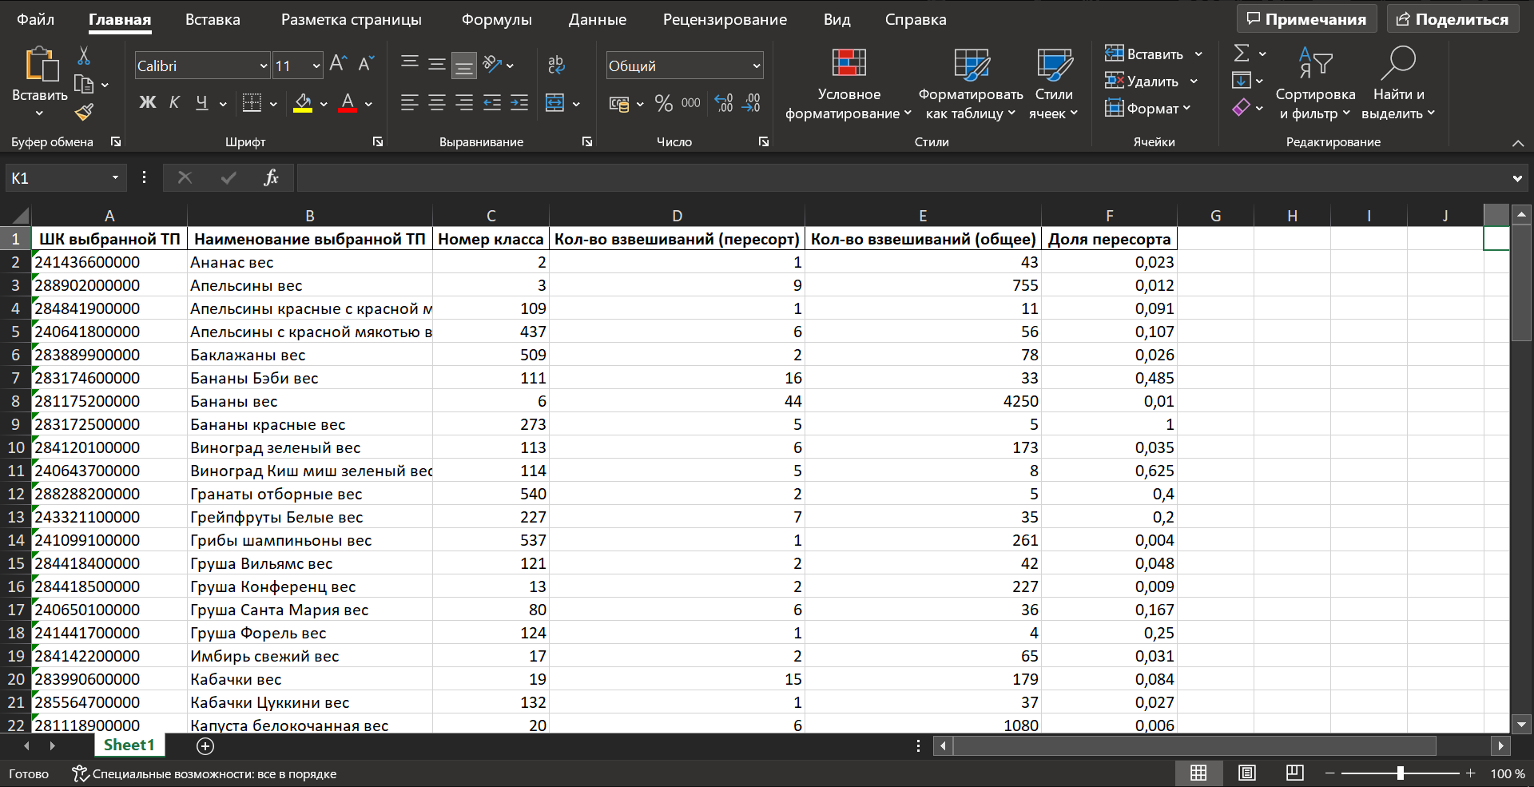Switch to Page Layout view

[1247, 773]
